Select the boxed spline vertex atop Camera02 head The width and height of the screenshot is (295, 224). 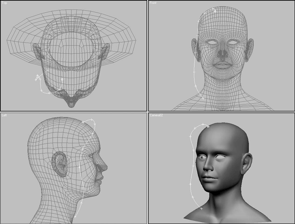[209, 126]
